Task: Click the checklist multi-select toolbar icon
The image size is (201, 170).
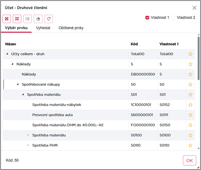Action: click(28, 19)
